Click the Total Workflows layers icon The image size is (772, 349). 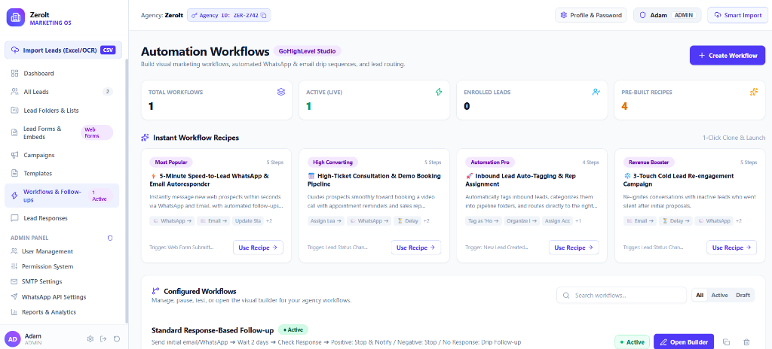(x=281, y=92)
